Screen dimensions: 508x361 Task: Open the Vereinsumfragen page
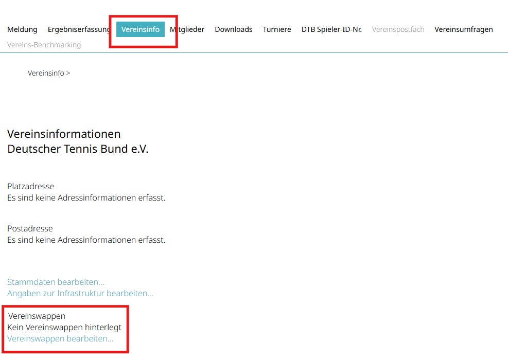464,29
